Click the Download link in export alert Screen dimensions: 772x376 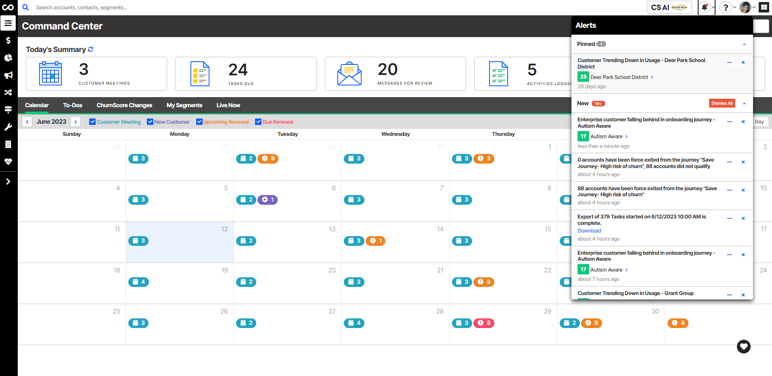[x=589, y=231]
